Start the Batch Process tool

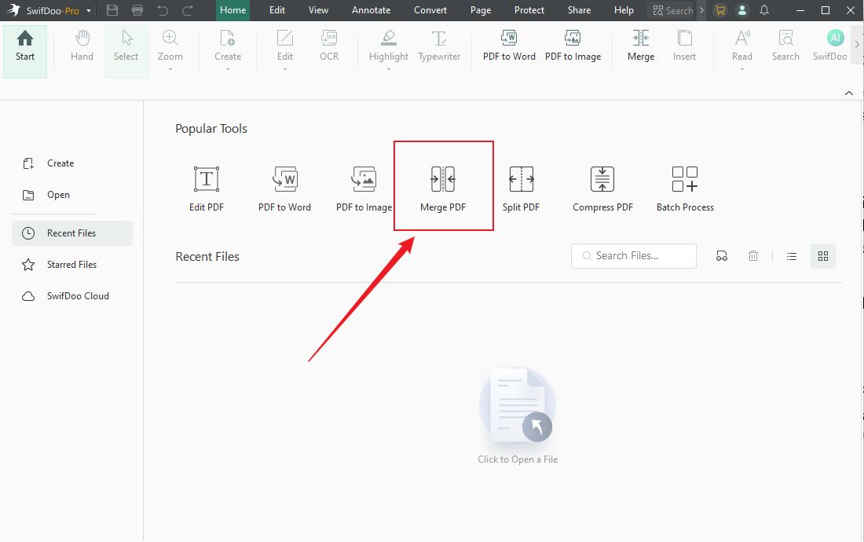coord(685,189)
